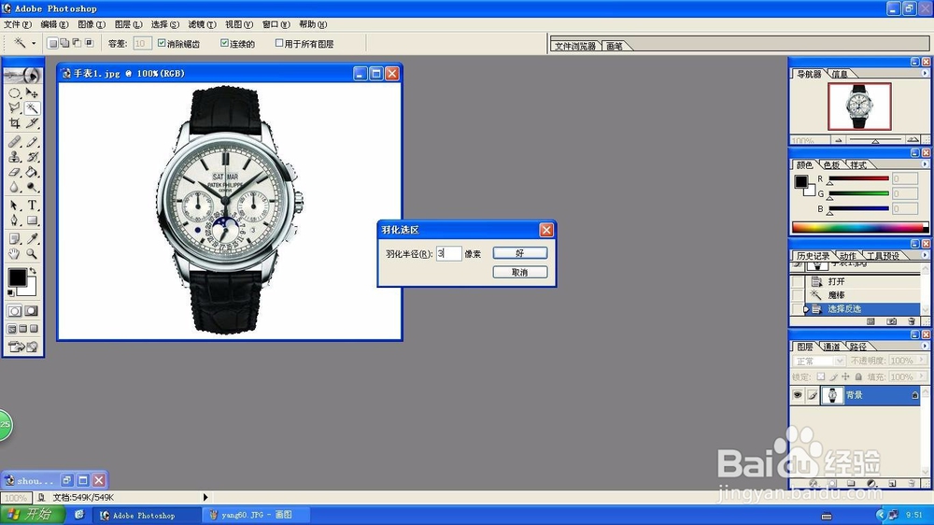
Task: Reset to default foreground and background colors
Action: (x=10, y=292)
